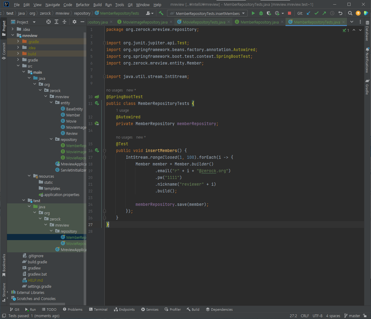Open run configuration dropdown insertMembers

coord(207,13)
